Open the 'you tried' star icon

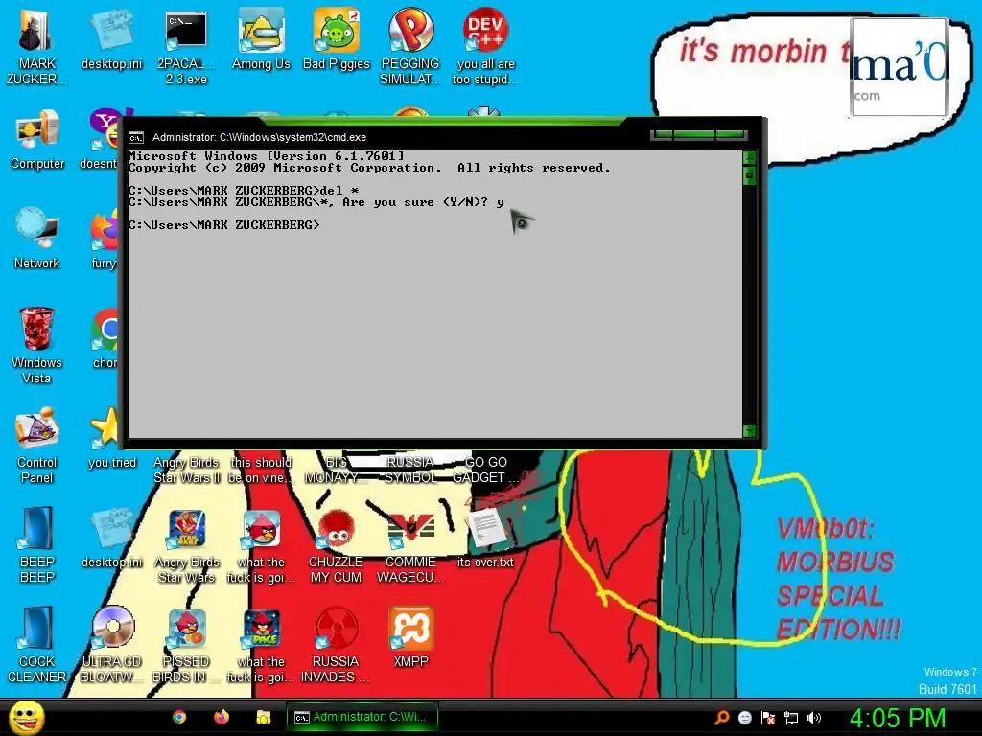coord(106,428)
